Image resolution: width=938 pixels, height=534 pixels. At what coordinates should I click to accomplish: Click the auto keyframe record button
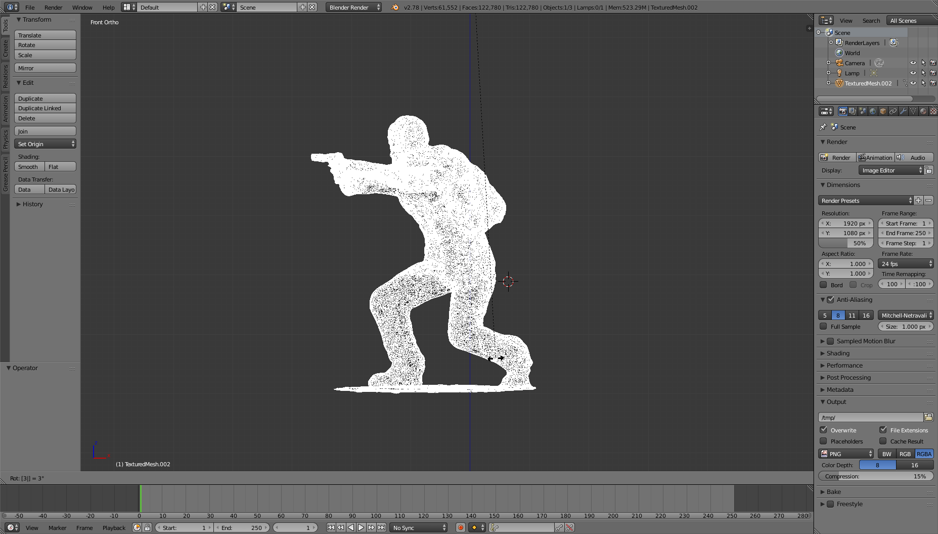coord(460,527)
